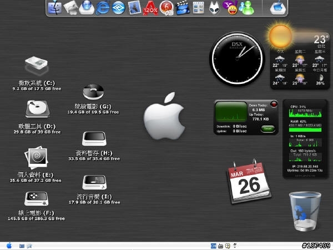Open the blue globe drive icon in dock
The height and width of the screenshot is (250, 333).
click(87, 8)
